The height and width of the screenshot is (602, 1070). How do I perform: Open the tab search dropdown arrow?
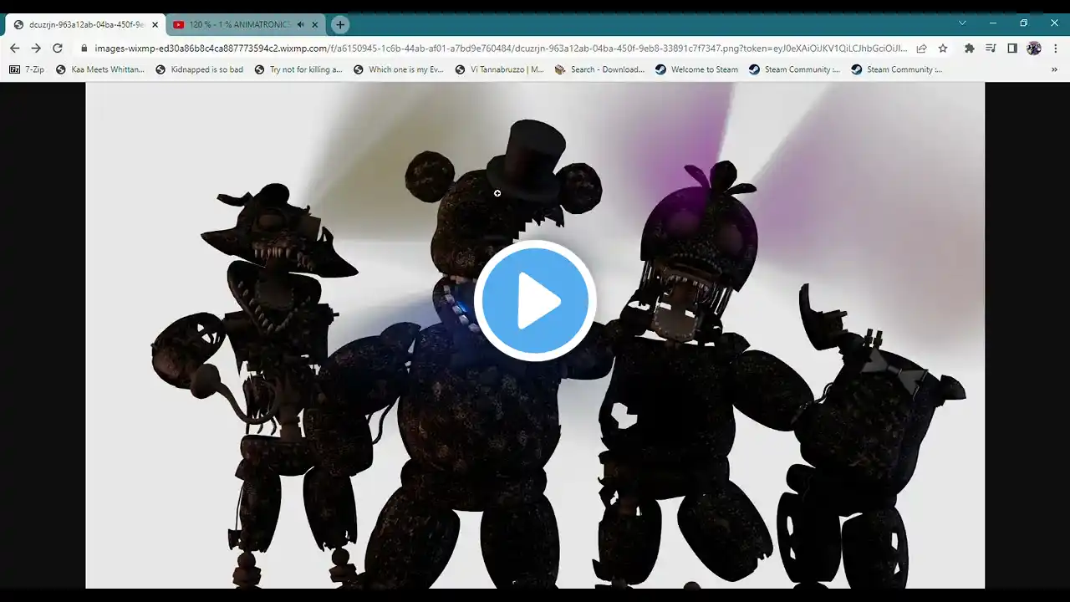[x=962, y=23]
